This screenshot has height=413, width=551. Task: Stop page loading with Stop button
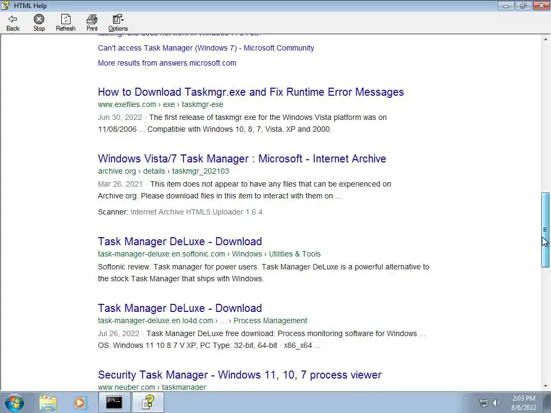(x=39, y=23)
